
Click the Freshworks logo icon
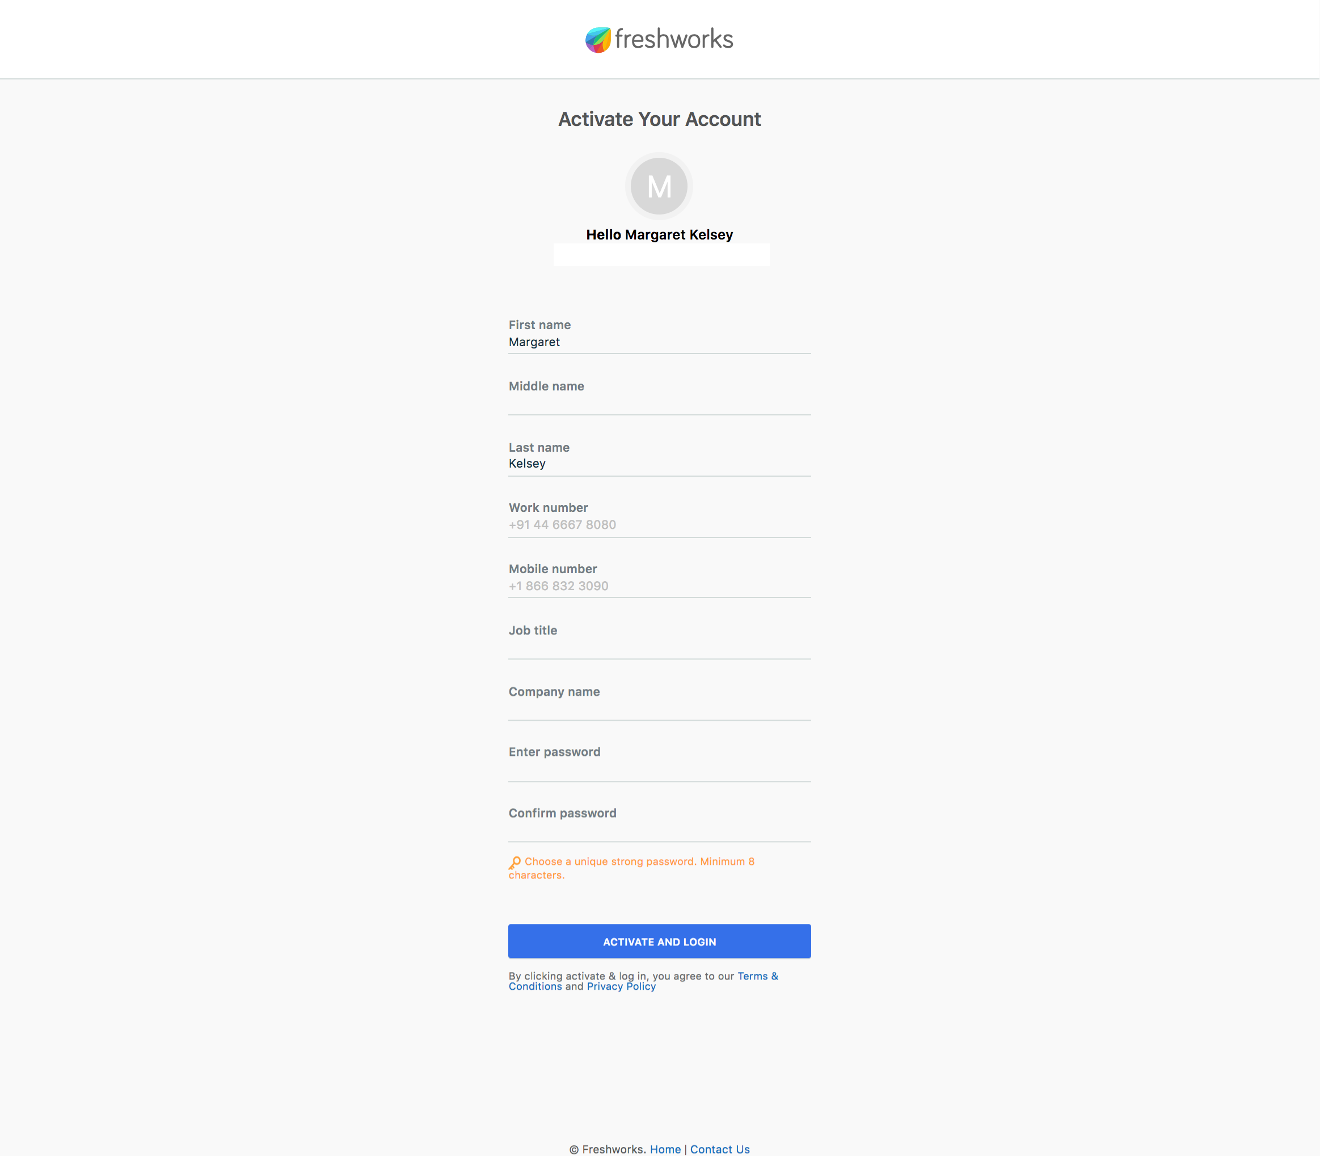coord(598,40)
